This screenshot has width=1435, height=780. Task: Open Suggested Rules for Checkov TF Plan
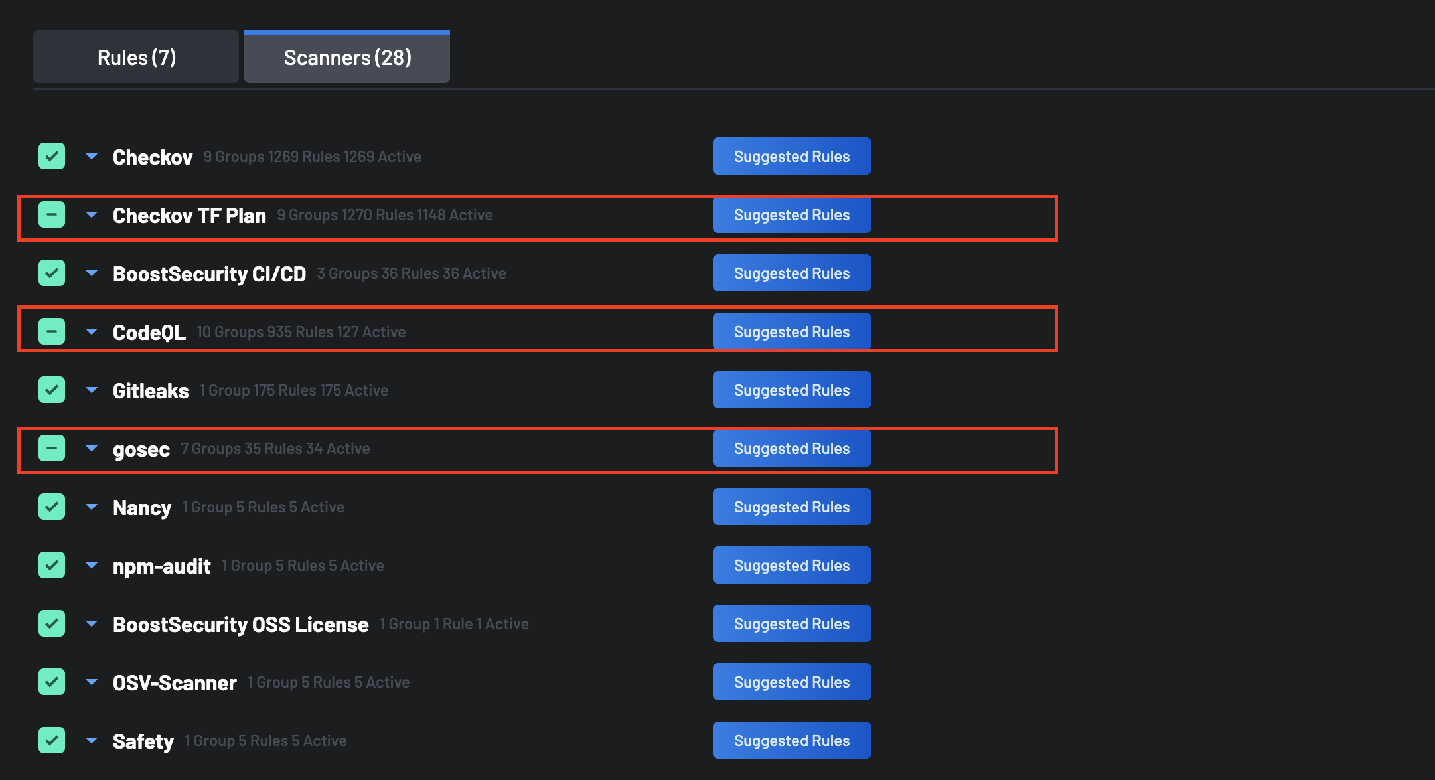tap(792, 215)
